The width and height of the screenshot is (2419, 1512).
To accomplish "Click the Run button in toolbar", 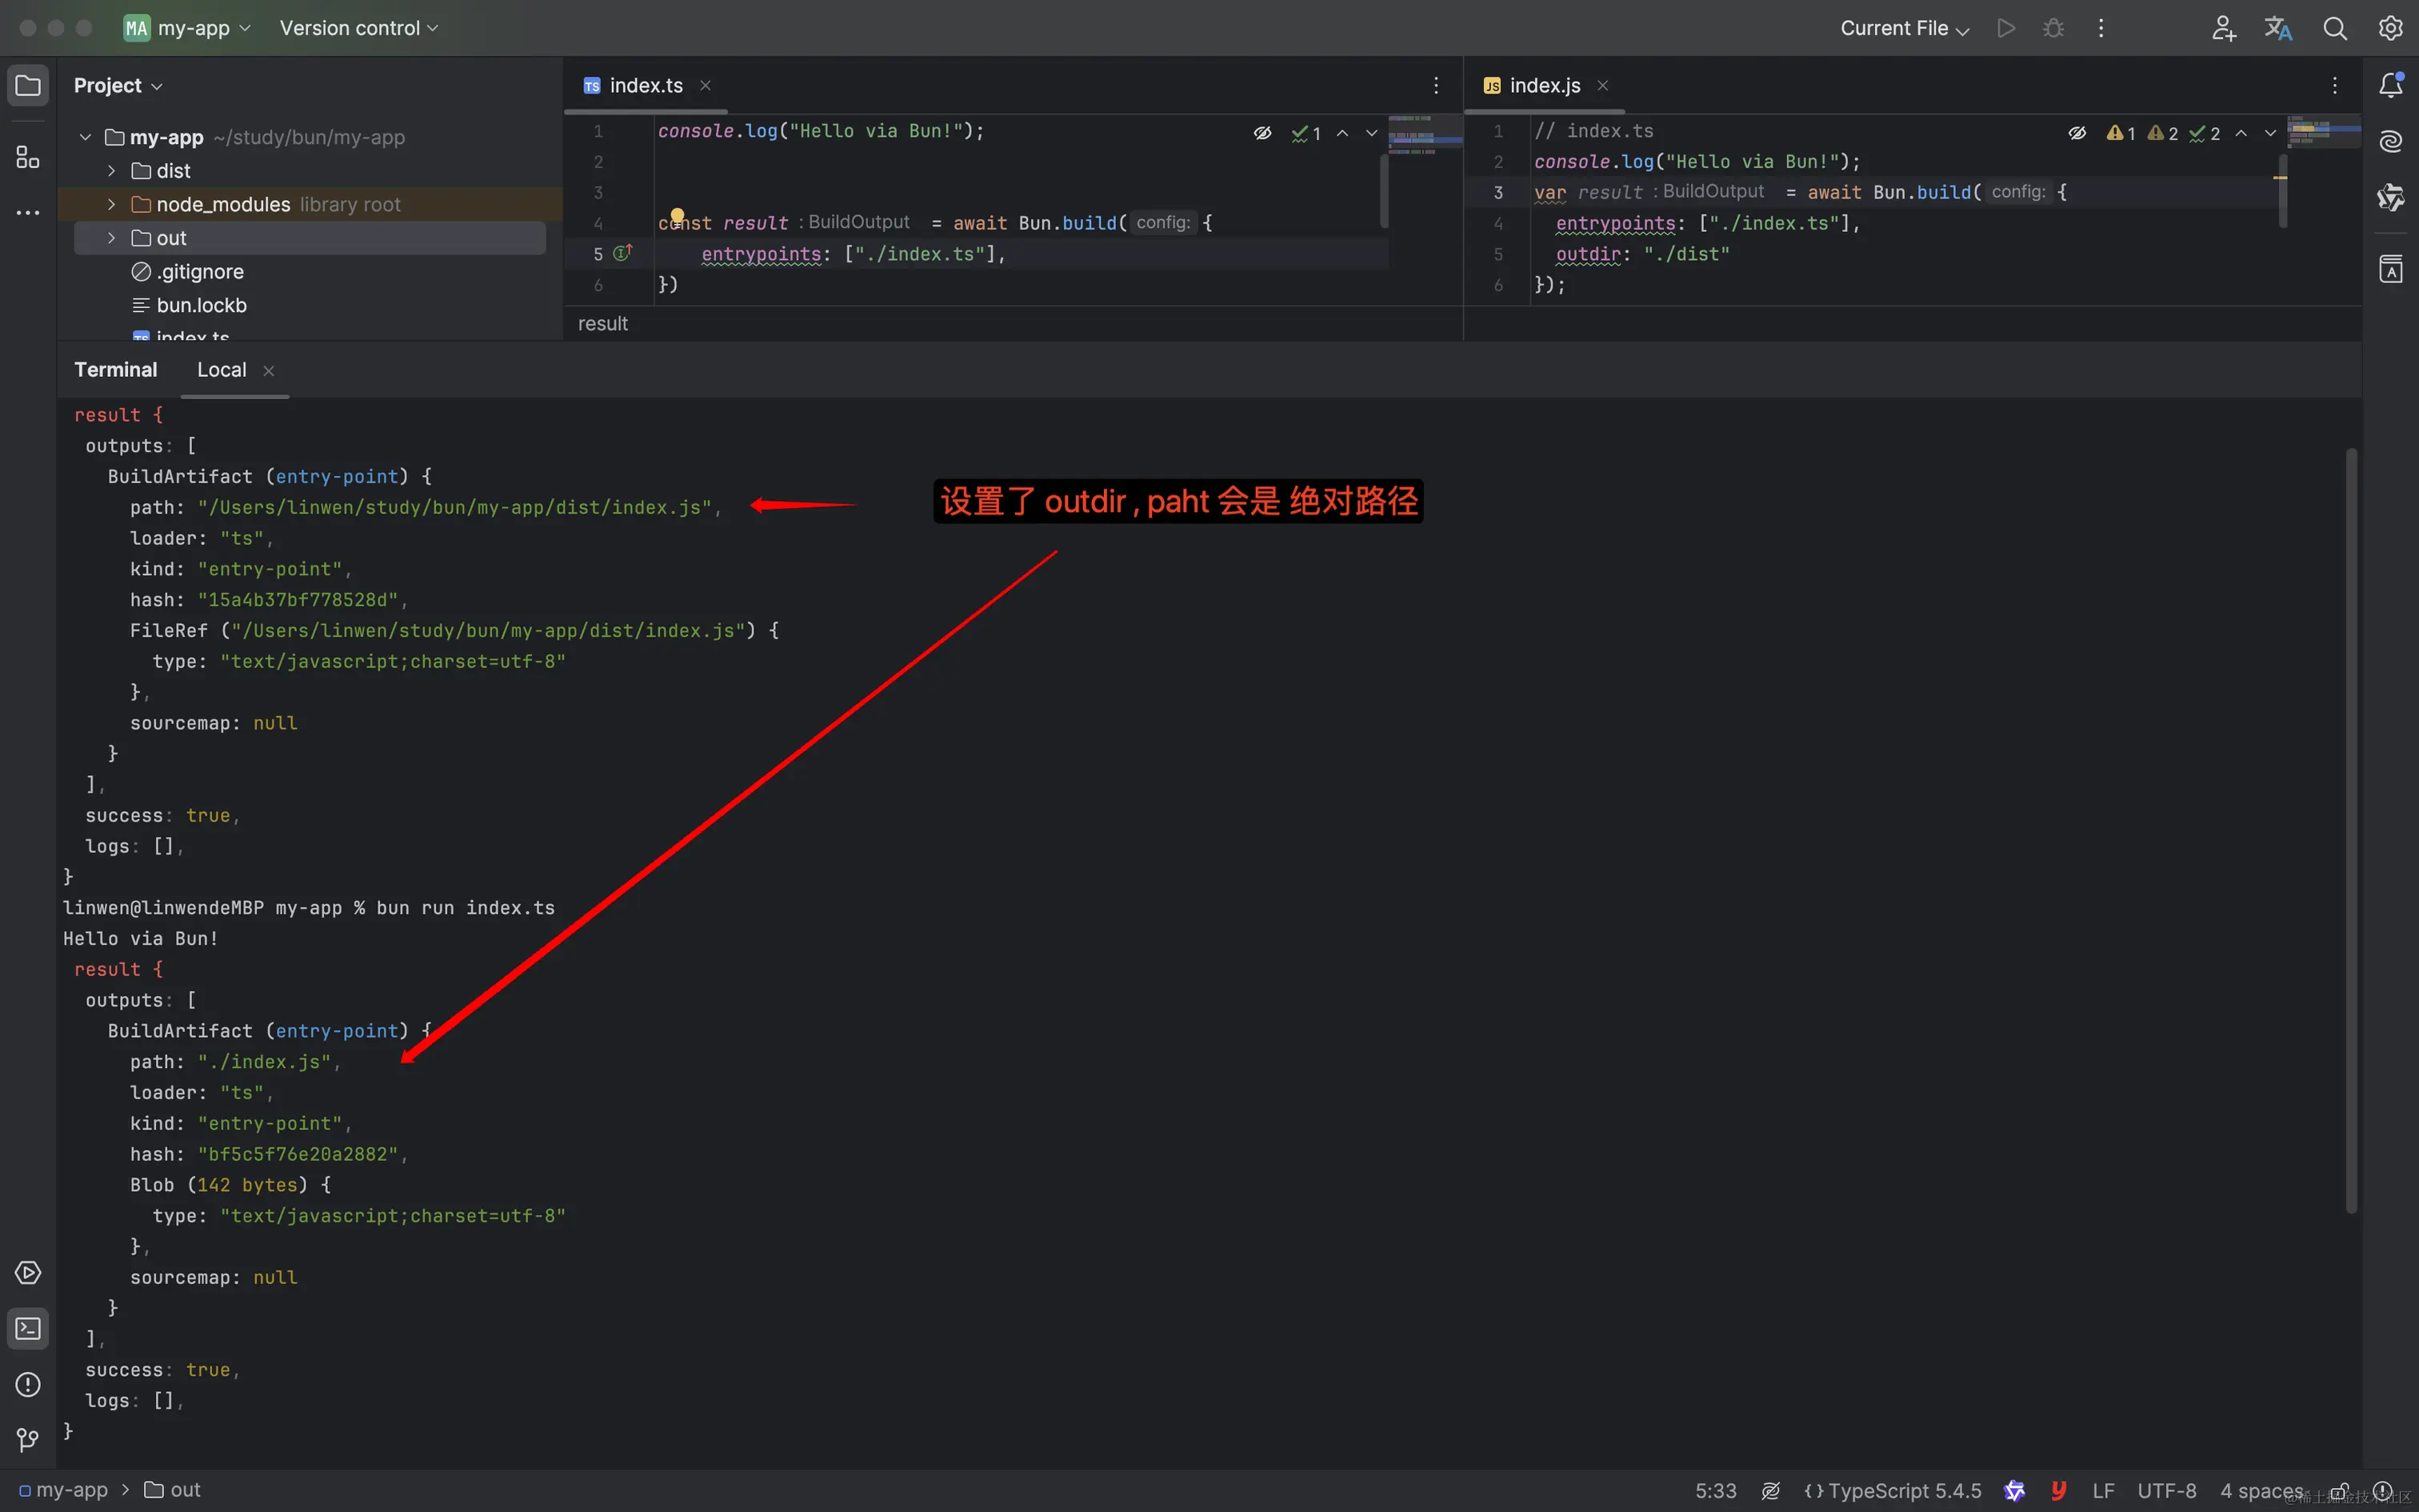I will 2006,28.
